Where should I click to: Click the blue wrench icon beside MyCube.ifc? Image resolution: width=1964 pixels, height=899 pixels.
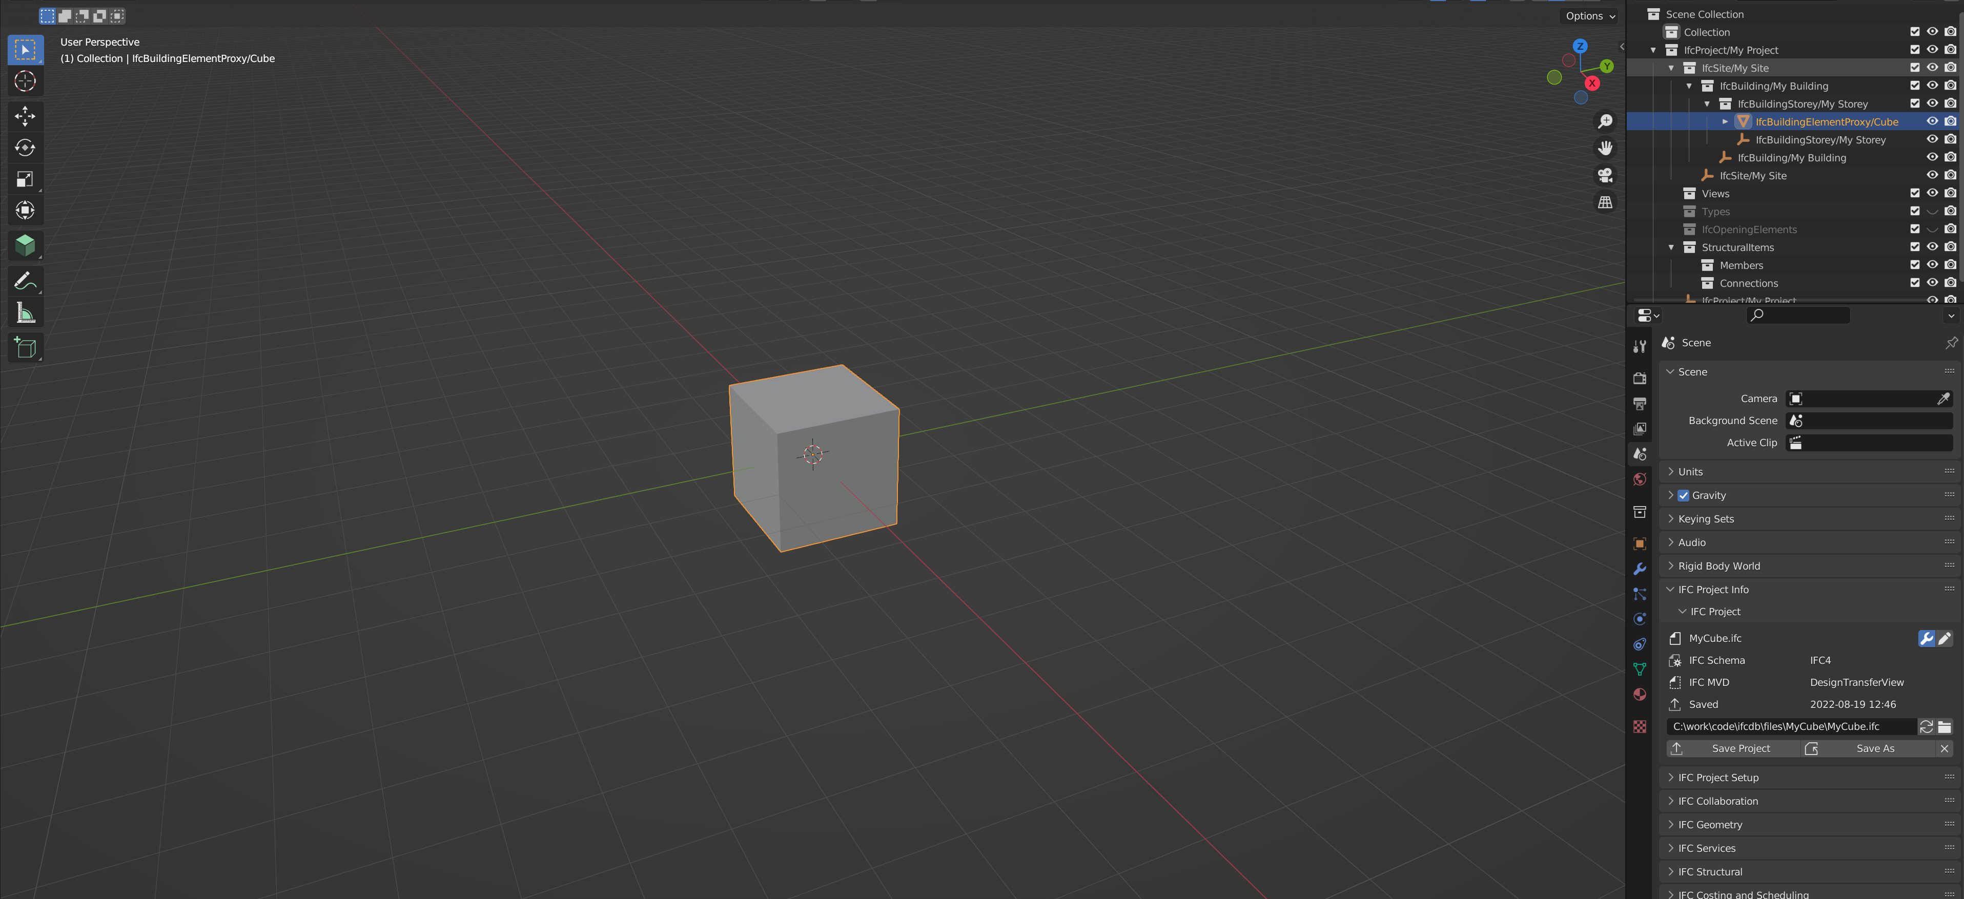1926,638
